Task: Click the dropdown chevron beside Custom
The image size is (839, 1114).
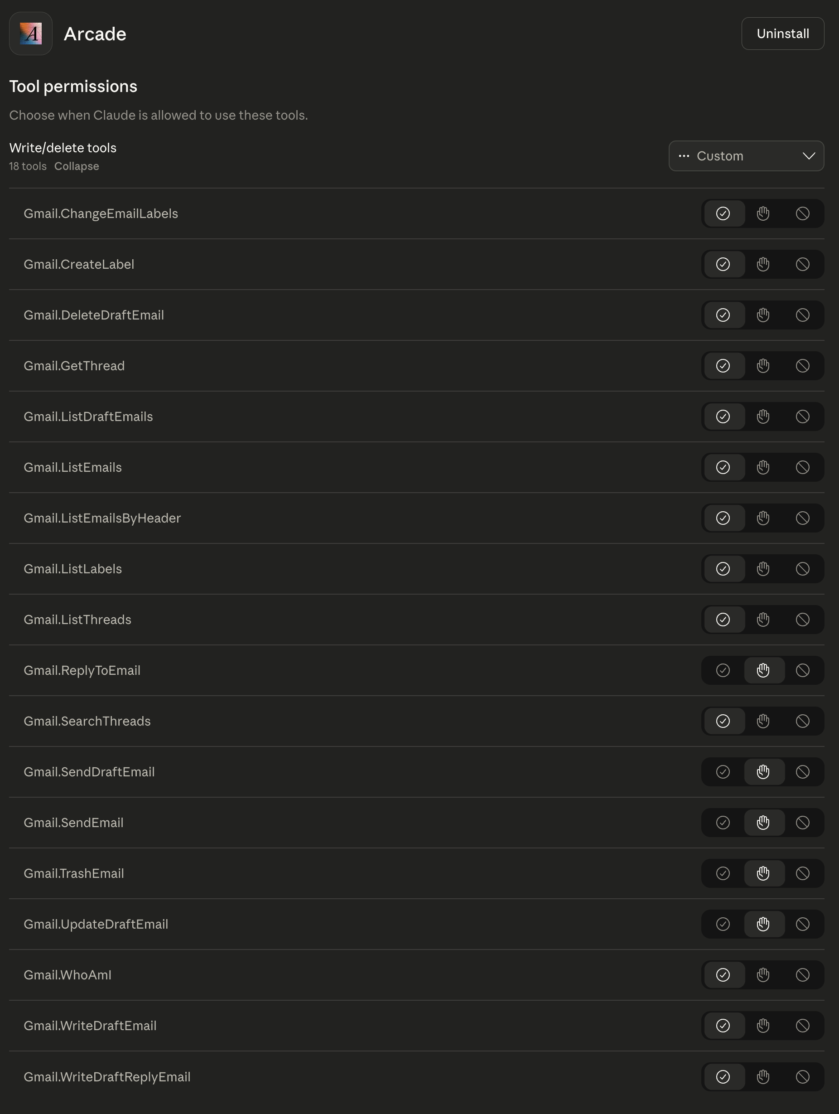Action: click(x=808, y=156)
